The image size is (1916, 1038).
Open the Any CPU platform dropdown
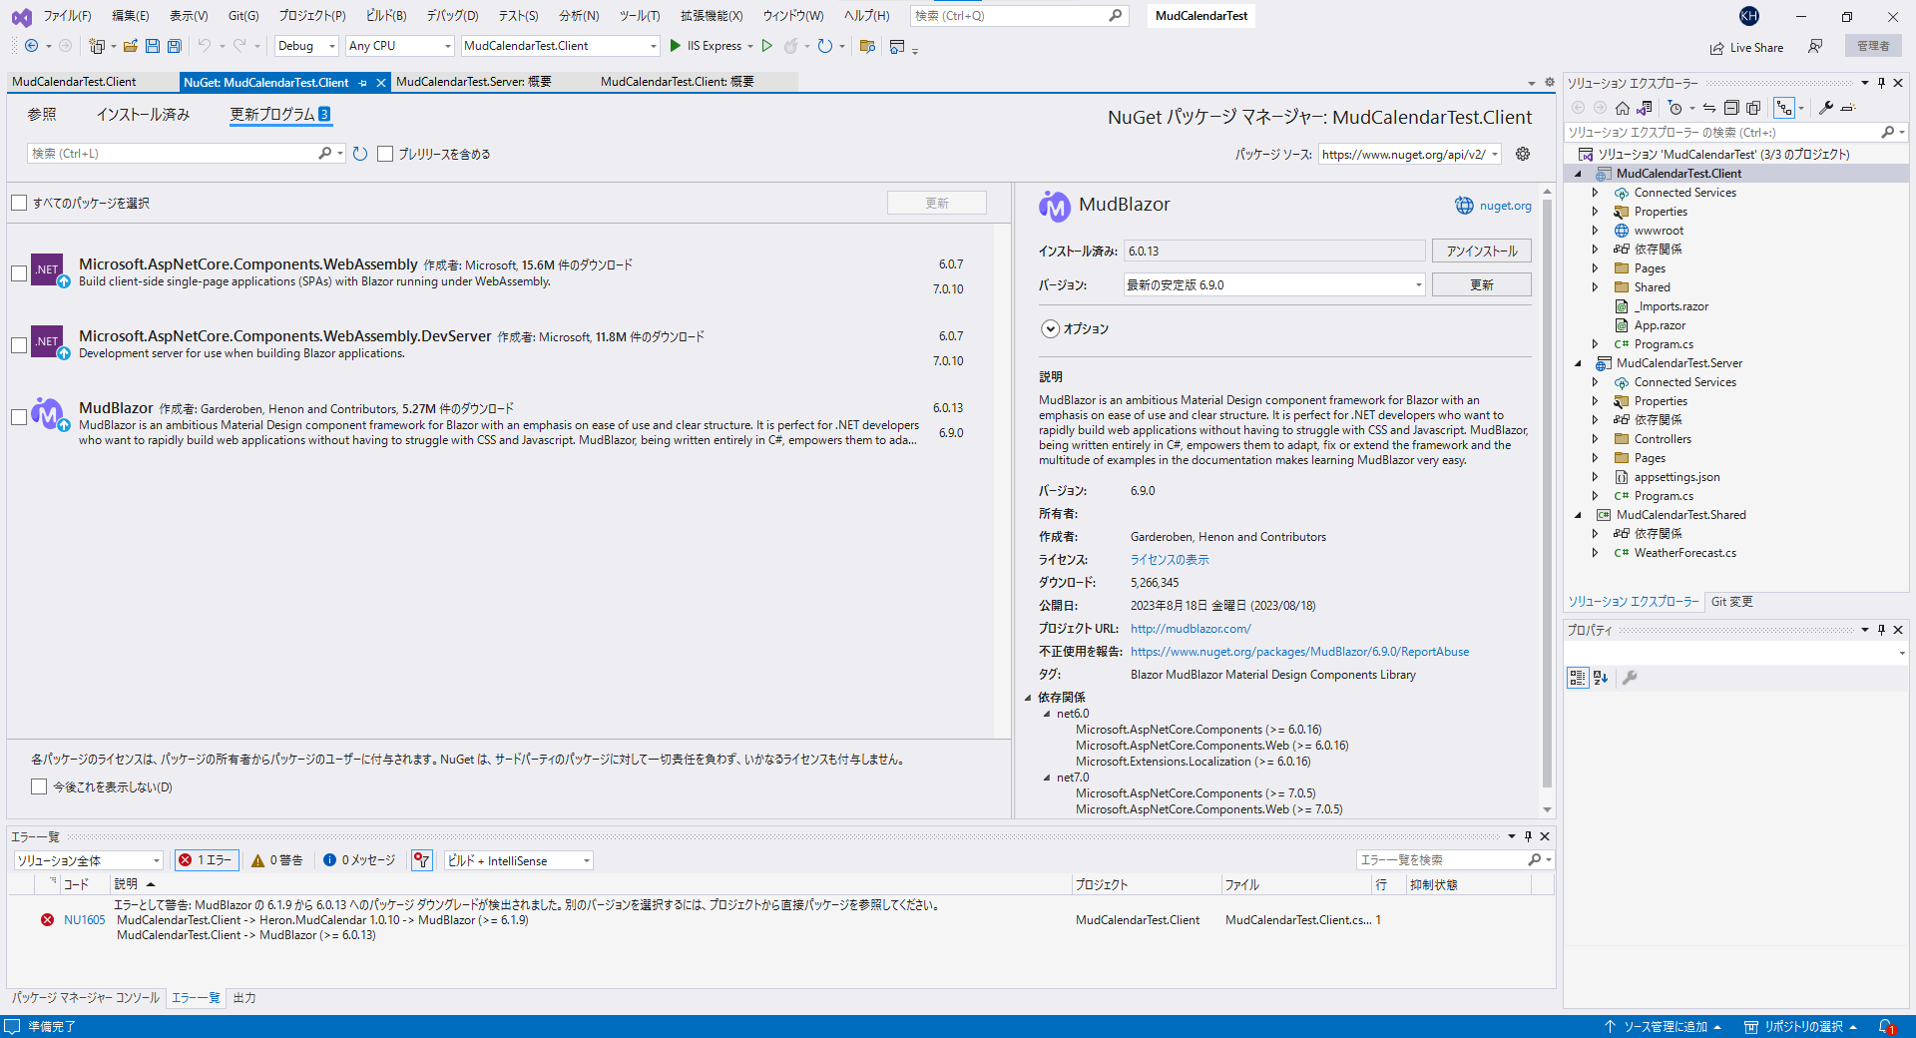[399, 46]
